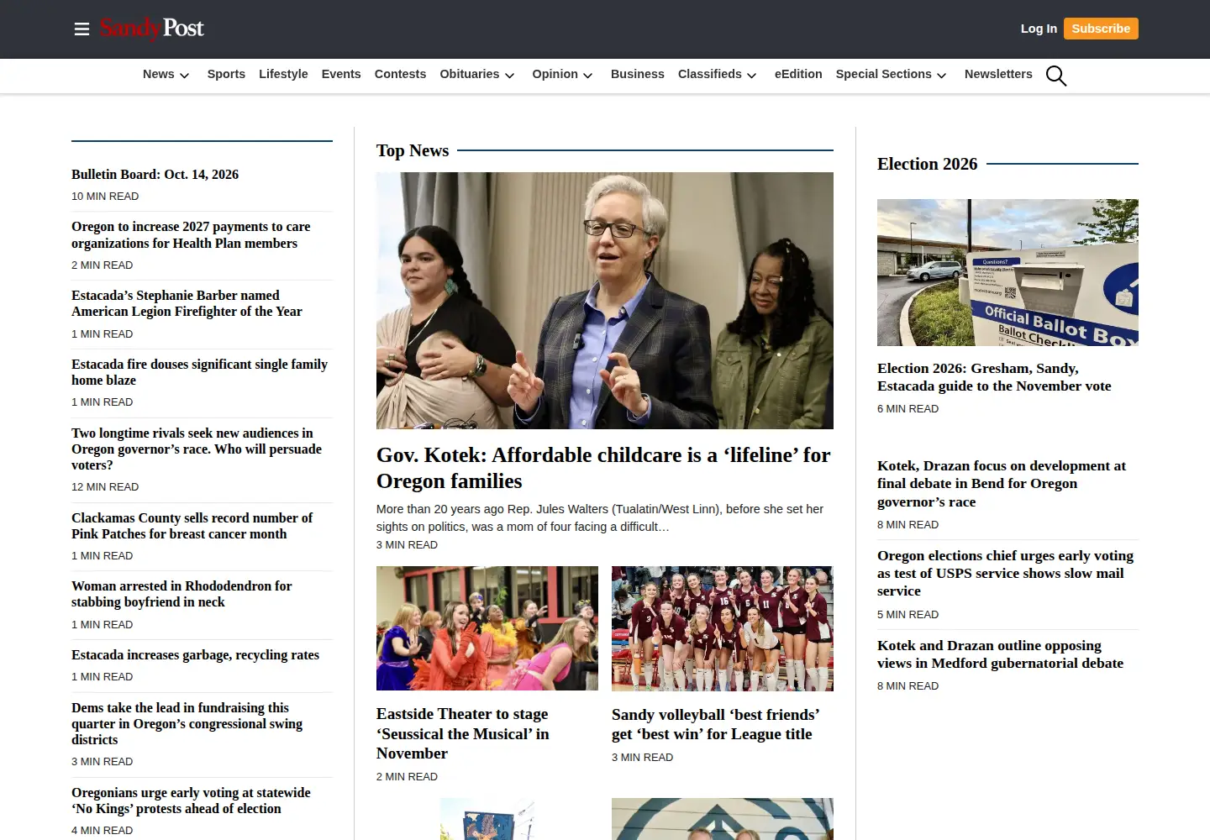Open the Newsletters page
The height and width of the screenshot is (840, 1210).
tap(998, 74)
